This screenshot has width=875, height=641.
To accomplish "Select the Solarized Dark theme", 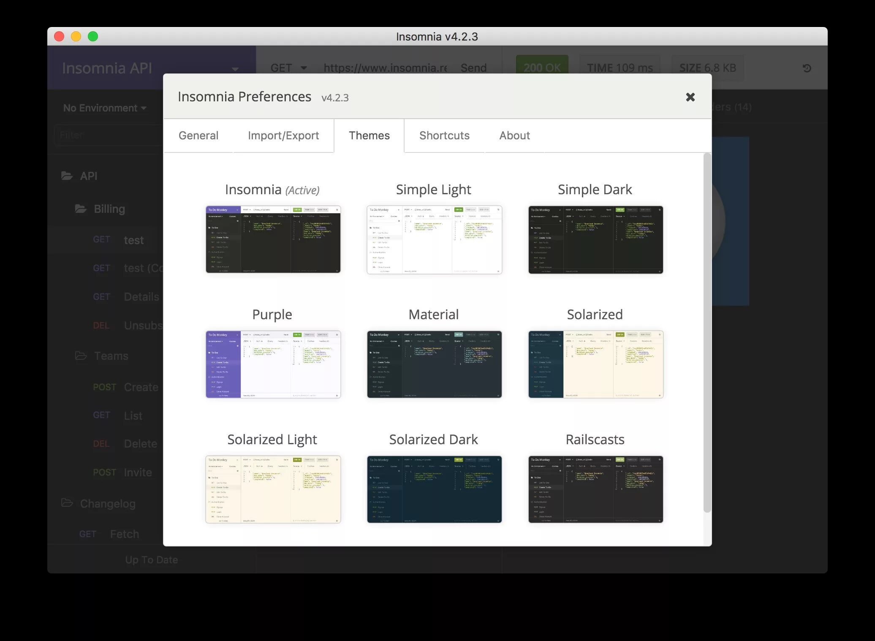I will tap(434, 489).
